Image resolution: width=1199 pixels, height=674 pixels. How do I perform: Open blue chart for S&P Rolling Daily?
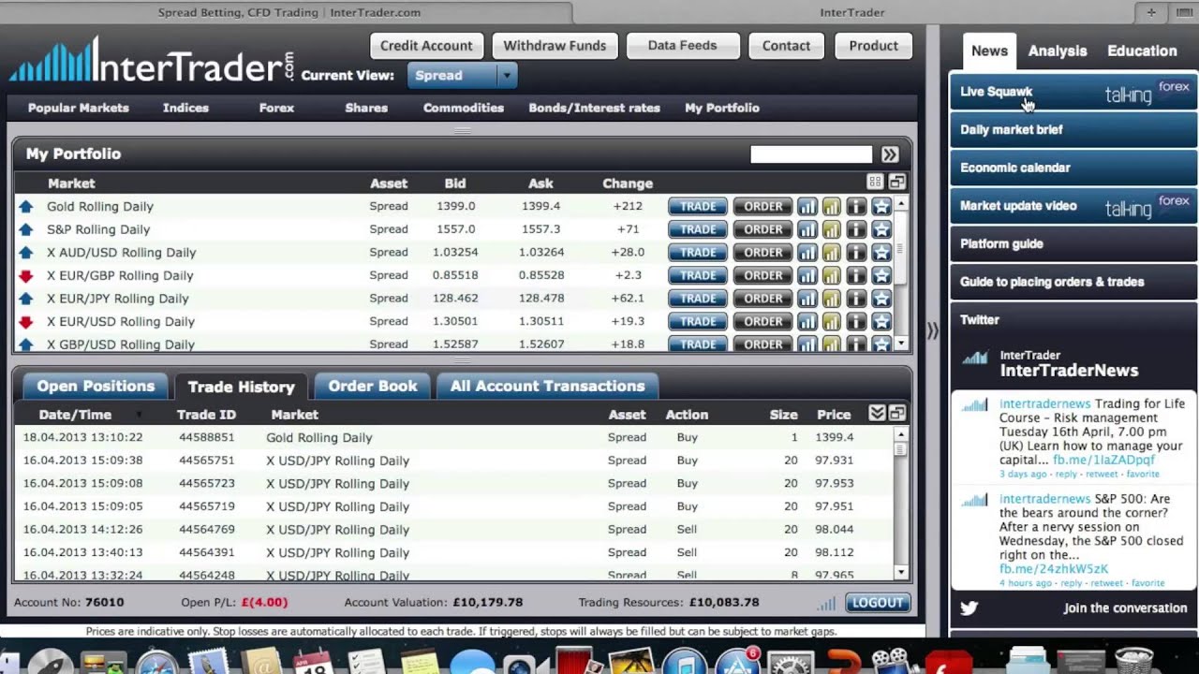click(x=807, y=229)
